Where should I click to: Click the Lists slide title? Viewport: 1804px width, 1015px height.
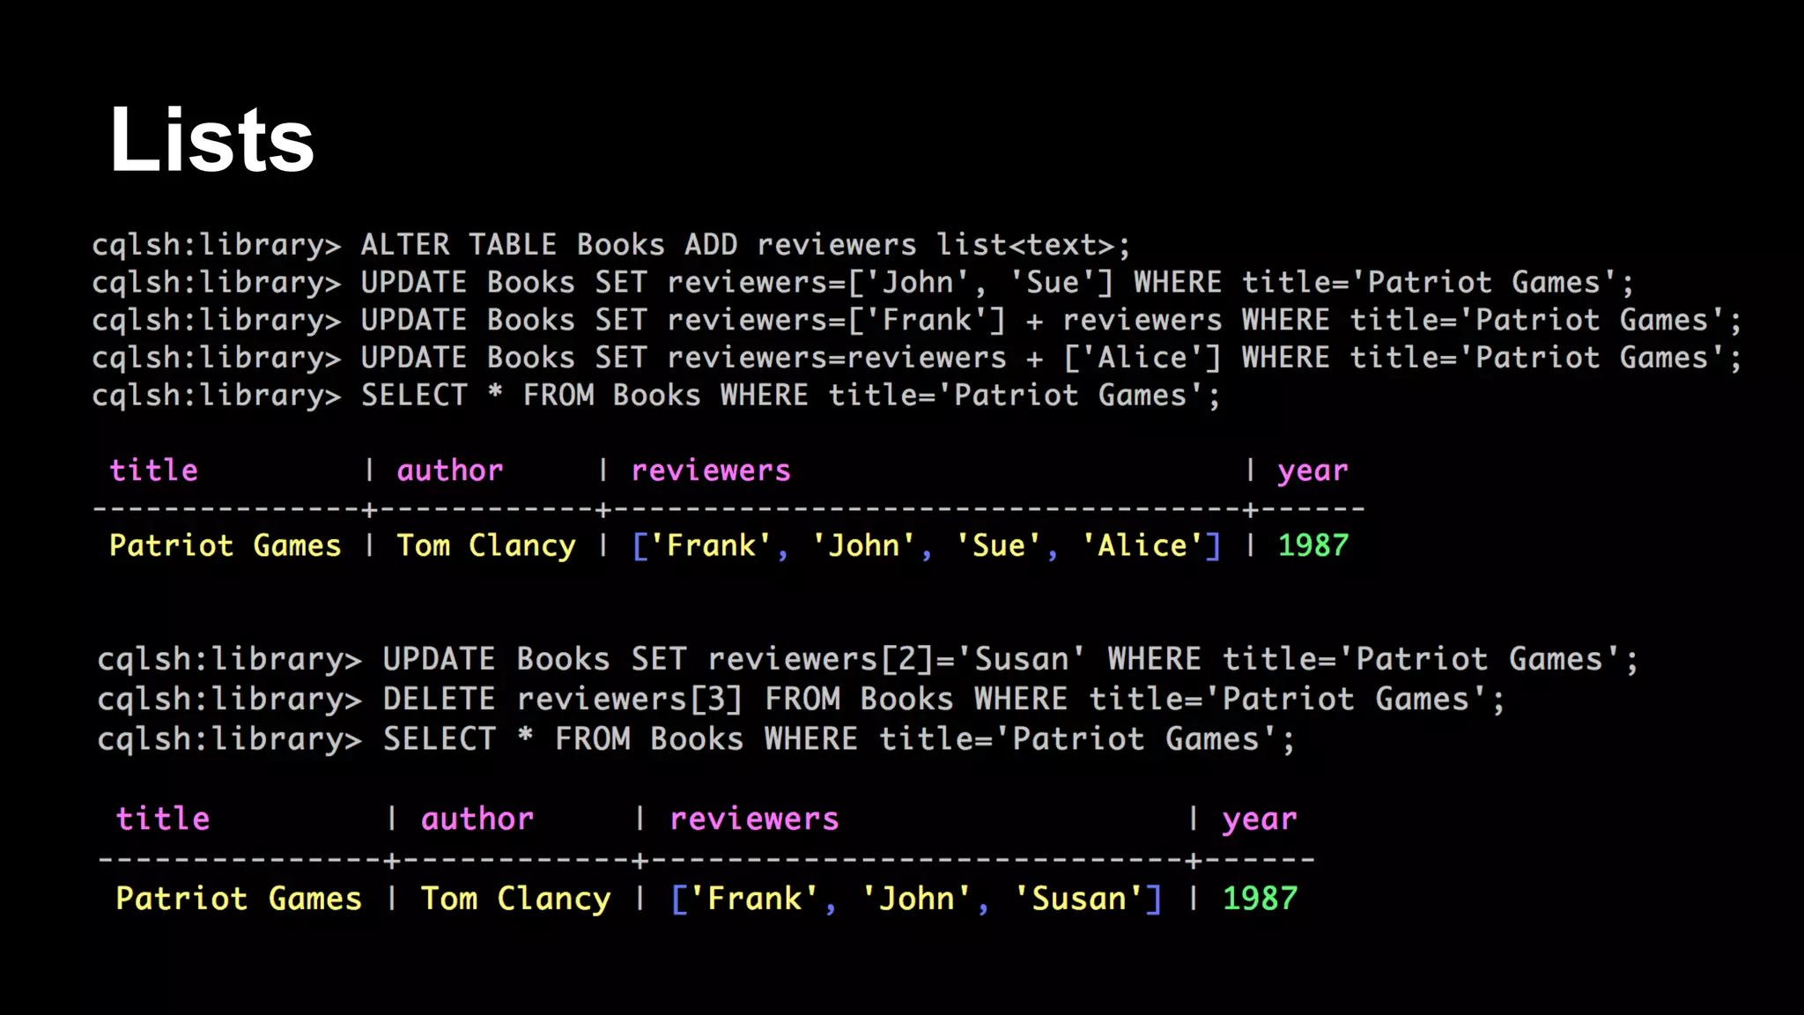[211, 141]
